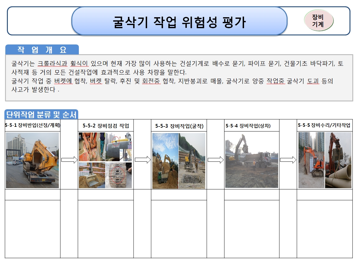This screenshot has width=357, height=263.
Task: Open the excavator loading dump truck photo
Action: point(252,160)
